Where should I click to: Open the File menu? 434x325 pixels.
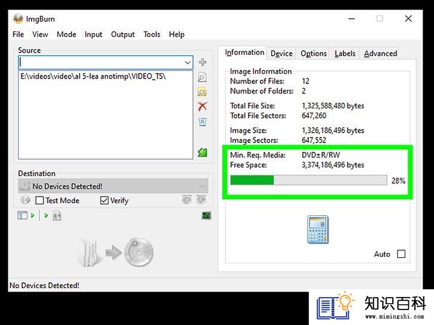click(18, 35)
